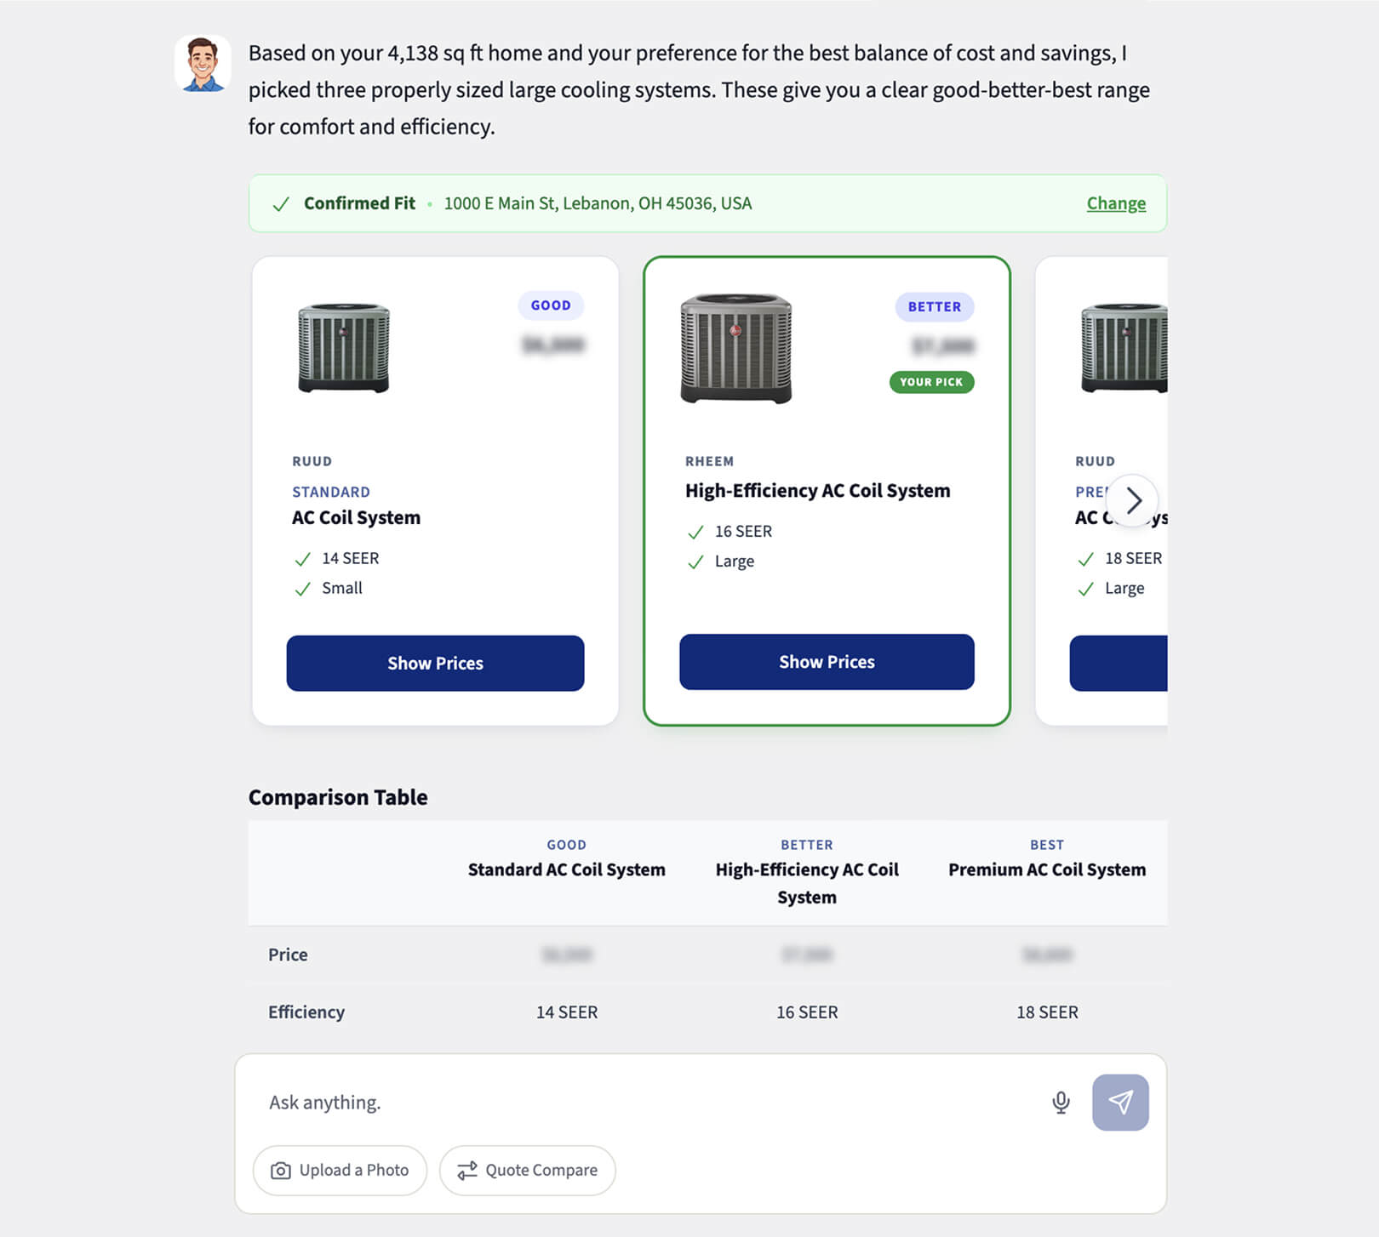Click the YOUR PICK badge
Viewport: 1379px width, 1237px height.
[931, 382]
